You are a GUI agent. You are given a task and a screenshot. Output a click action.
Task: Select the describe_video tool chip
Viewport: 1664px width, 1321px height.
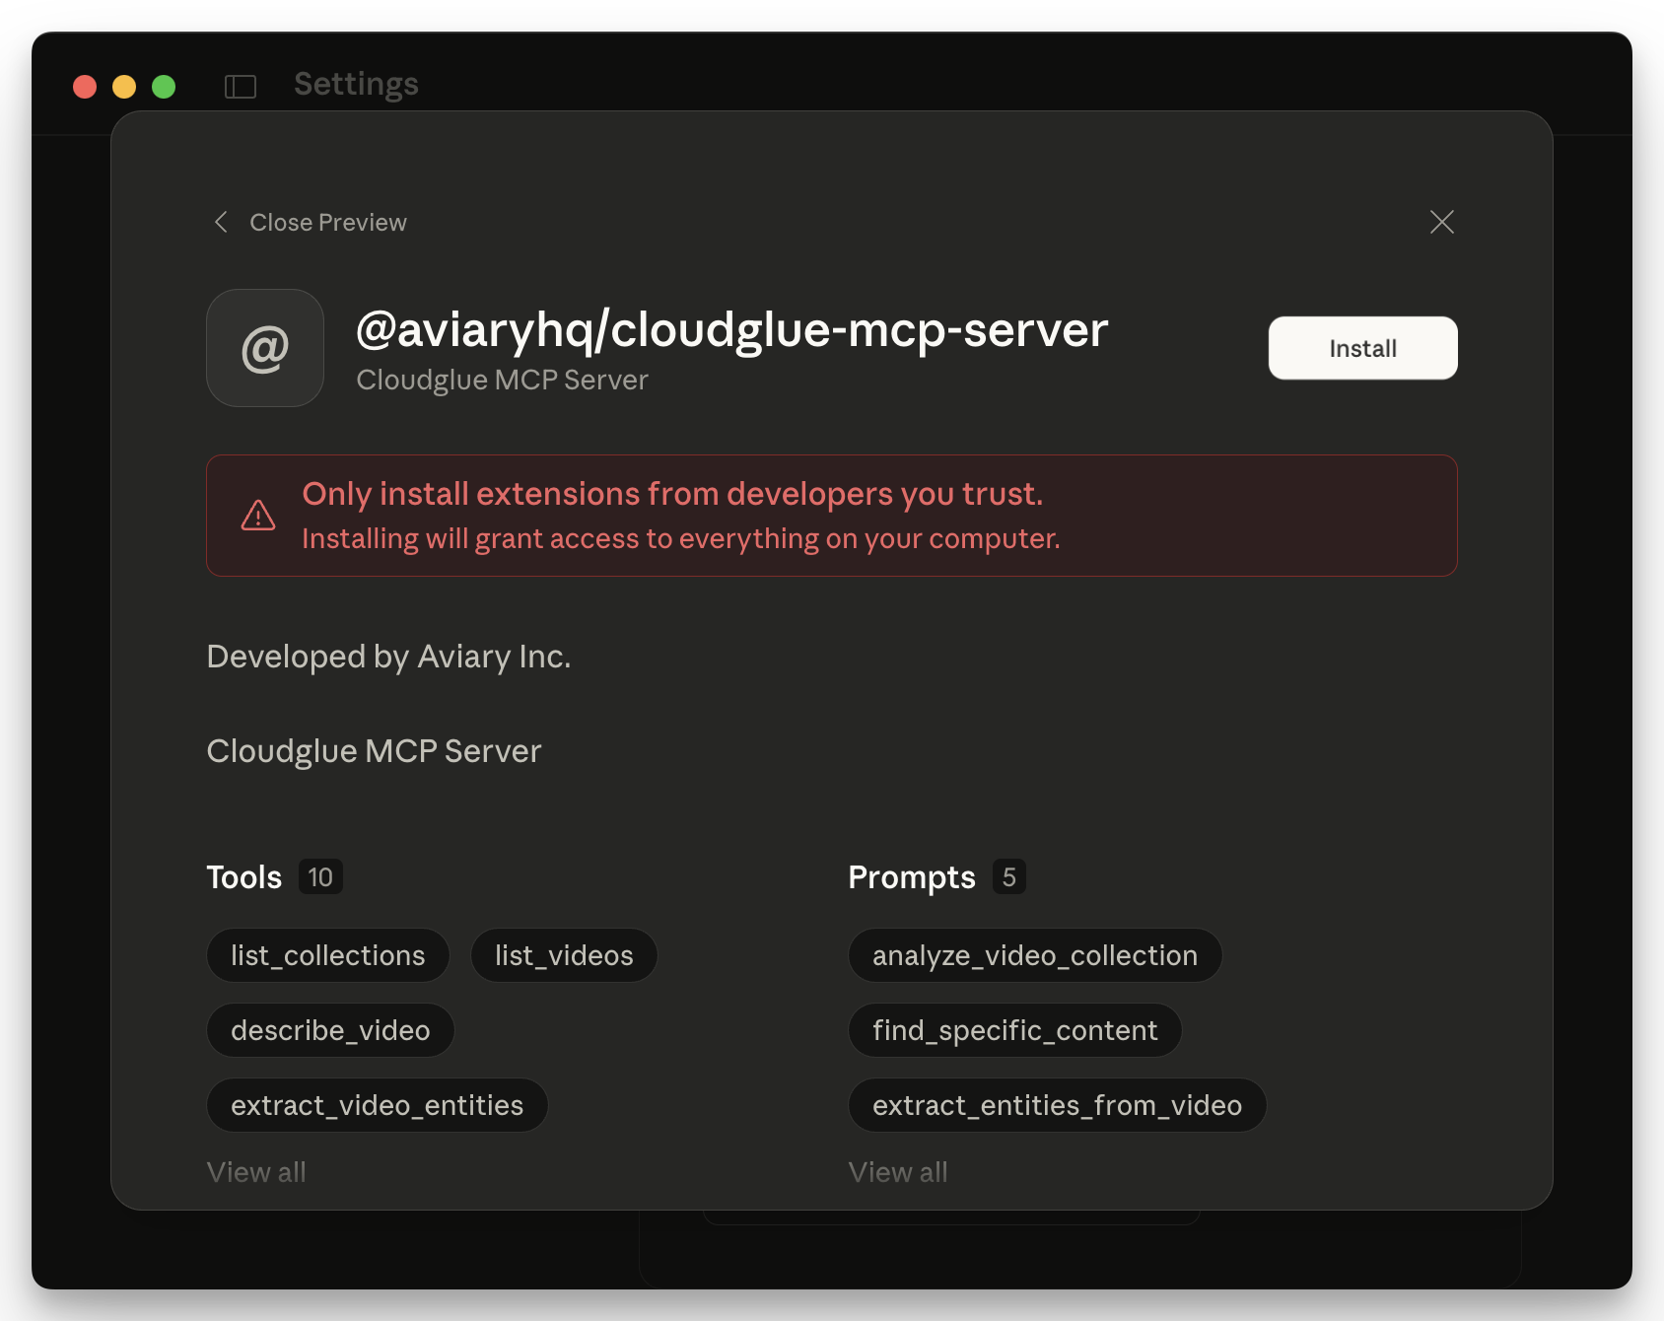[x=330, y=1029]
